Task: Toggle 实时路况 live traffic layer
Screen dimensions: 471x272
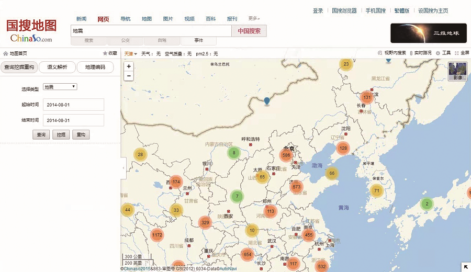Action: (x=411, y=53)
